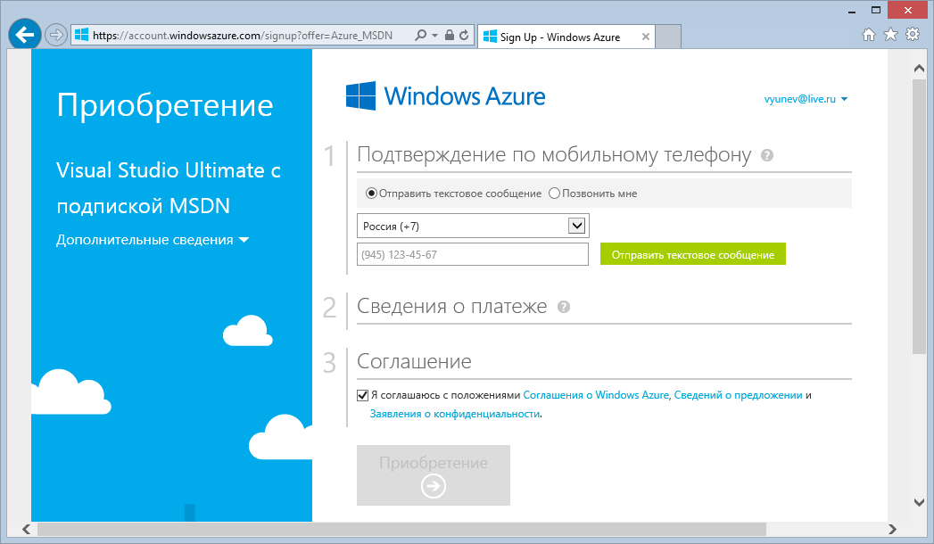This screenshot has width=934, height=544.
Task: Open a new blank browser tab
Action: [668, 37]
